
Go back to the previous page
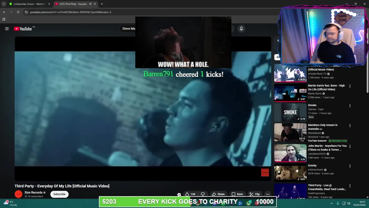[x=4, y=12]
